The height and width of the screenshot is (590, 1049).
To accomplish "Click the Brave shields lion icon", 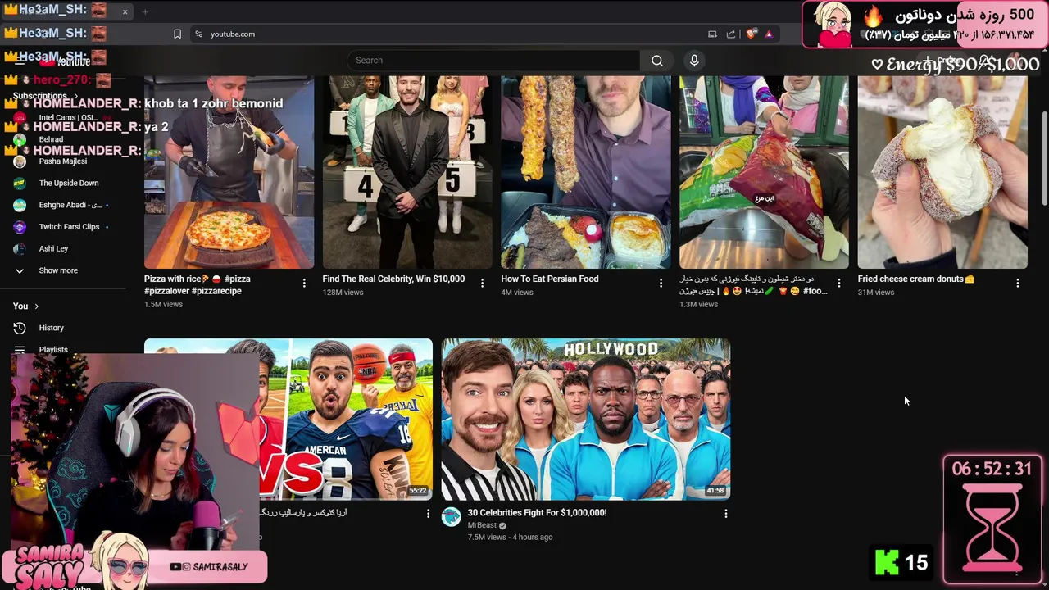I will (x=750, y=34).
